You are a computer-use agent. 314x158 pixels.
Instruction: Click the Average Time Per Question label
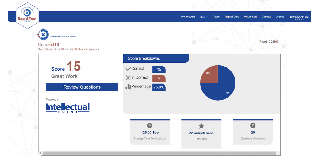pos(150,139)
